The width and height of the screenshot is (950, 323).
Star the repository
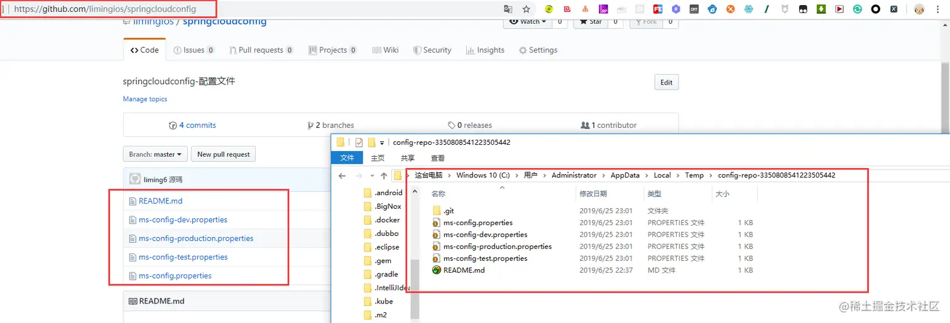point(591,21)
